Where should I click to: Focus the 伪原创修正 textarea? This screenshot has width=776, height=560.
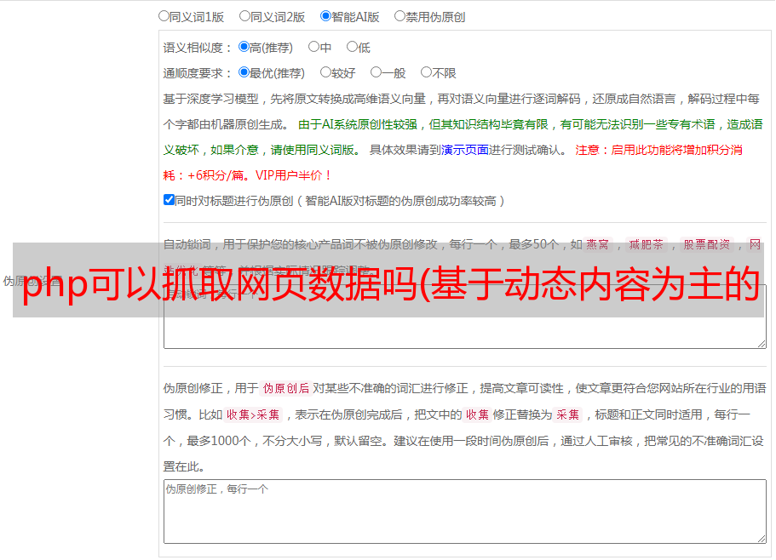(x=465, y=511)
